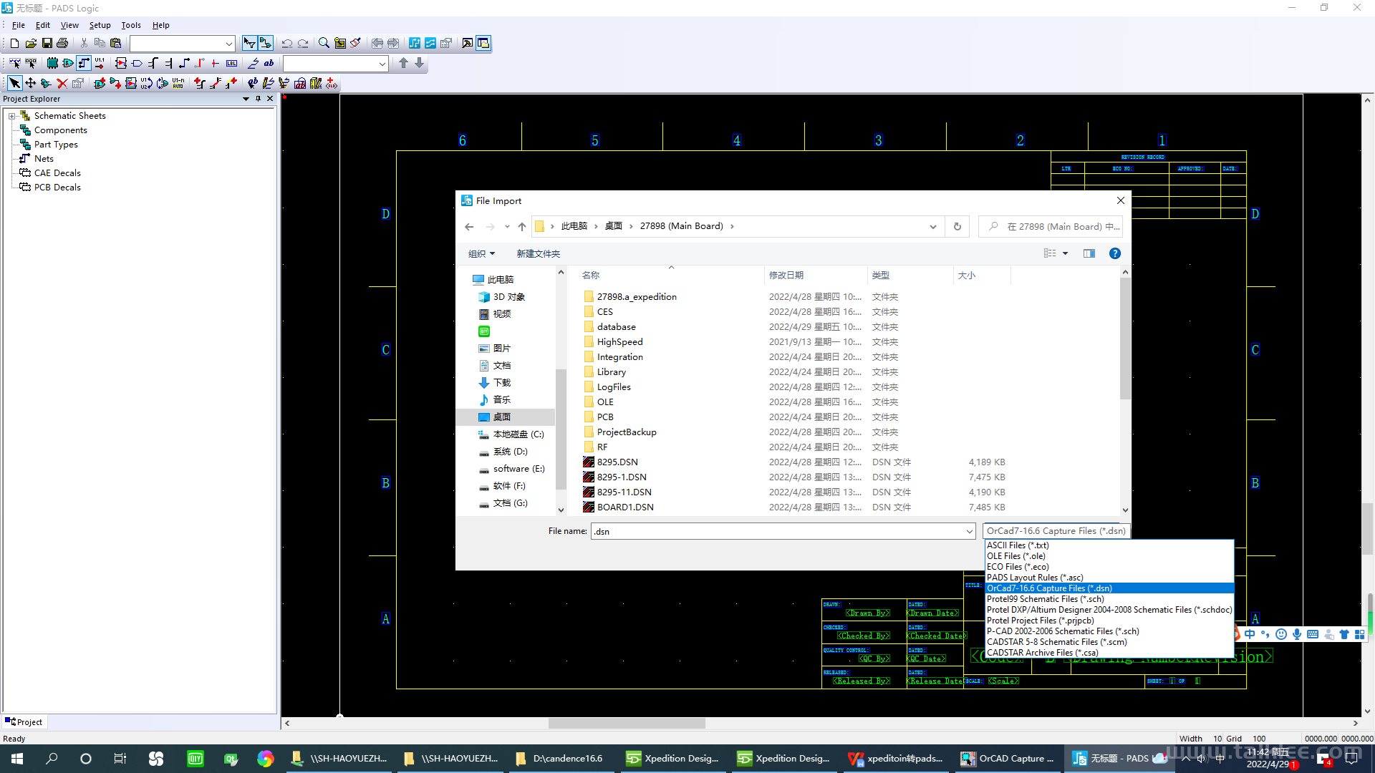Click the Move tool with four arrows
This screenshot has width=1375, height=773.
pyautogui.click(x=31, y=83)
